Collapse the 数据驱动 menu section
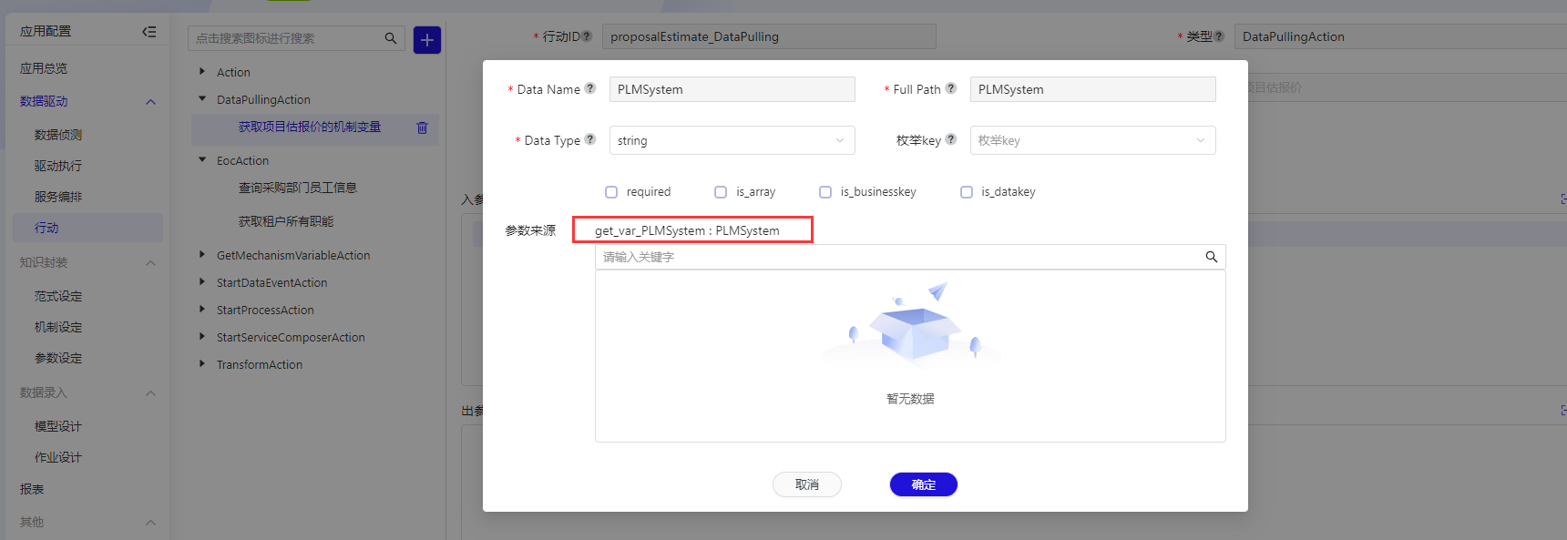This screenshot has width=1567, height=540. (x=151, y=102)
